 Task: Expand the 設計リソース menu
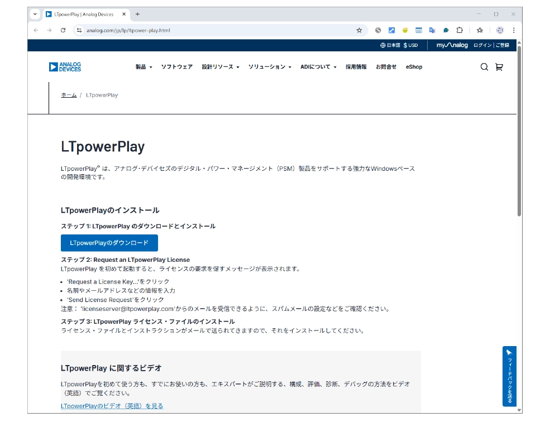pyautogui.click(x=221, y=67)
